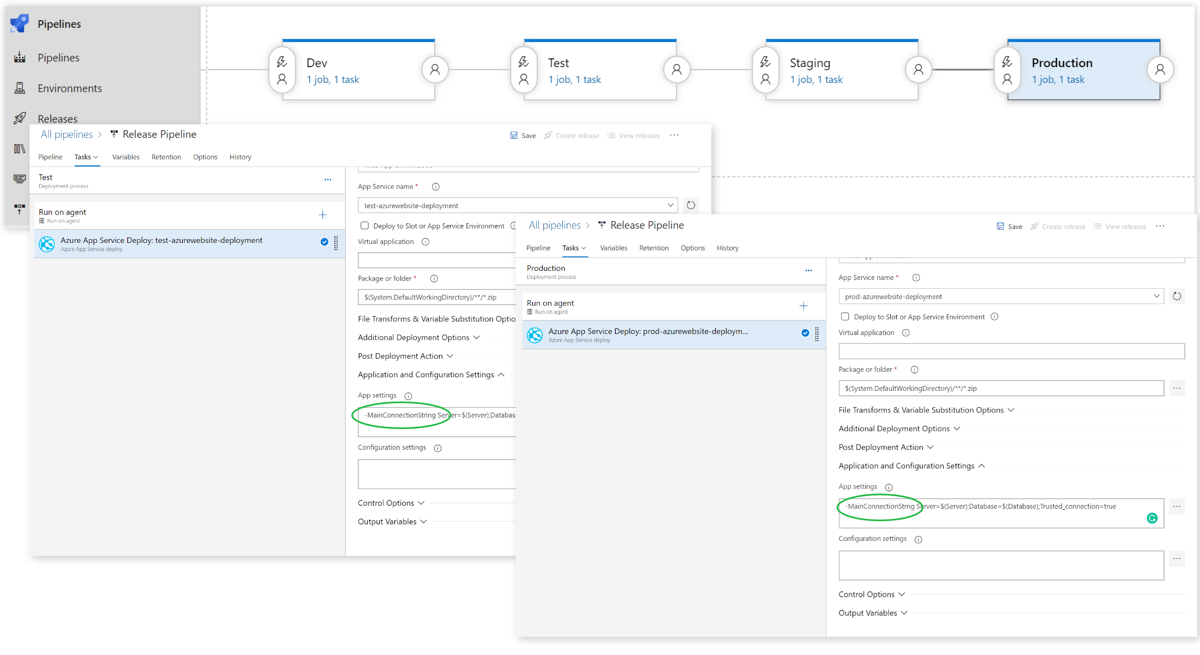Click the Releases rocket icon

click(20, 118)
